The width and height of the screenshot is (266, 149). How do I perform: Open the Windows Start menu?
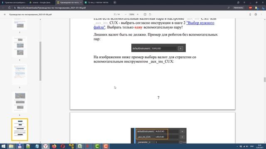3,146
